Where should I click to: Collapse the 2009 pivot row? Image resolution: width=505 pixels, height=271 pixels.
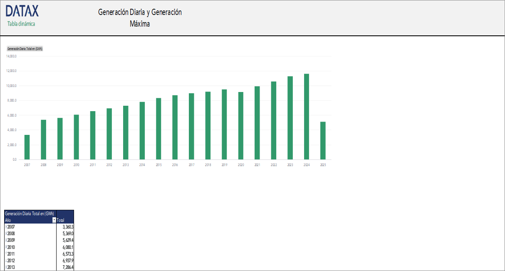pos(6,240)
